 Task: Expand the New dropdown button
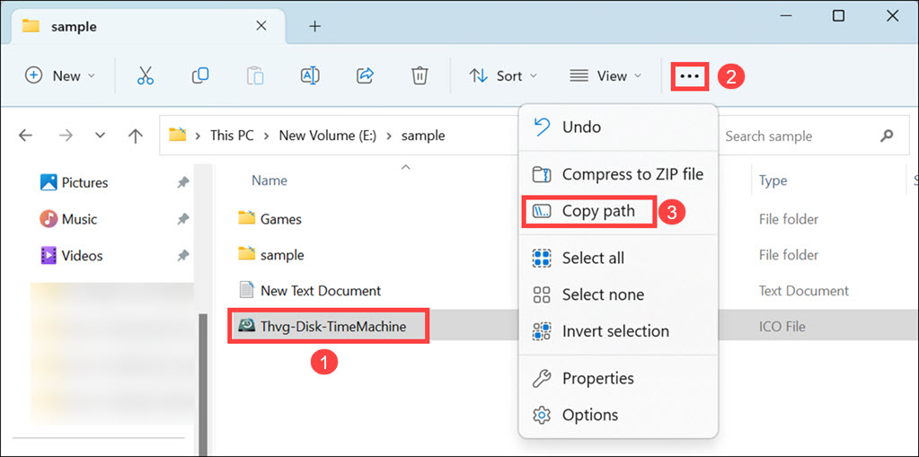point(60,76)
